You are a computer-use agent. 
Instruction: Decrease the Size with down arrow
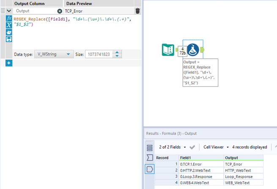(117, 56)
